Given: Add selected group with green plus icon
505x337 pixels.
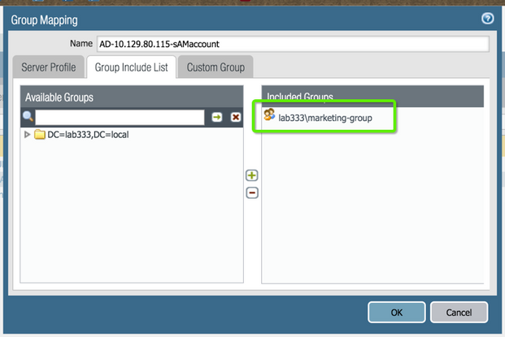Looking at the screenshot, I should 252,175.
